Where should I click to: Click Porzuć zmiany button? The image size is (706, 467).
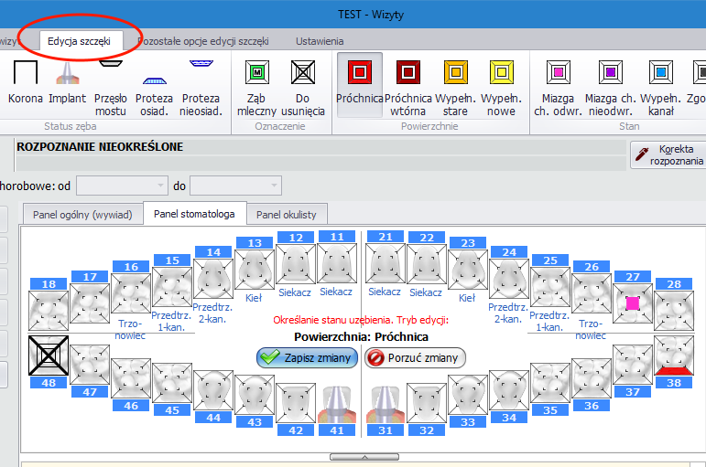click(415, 358)
